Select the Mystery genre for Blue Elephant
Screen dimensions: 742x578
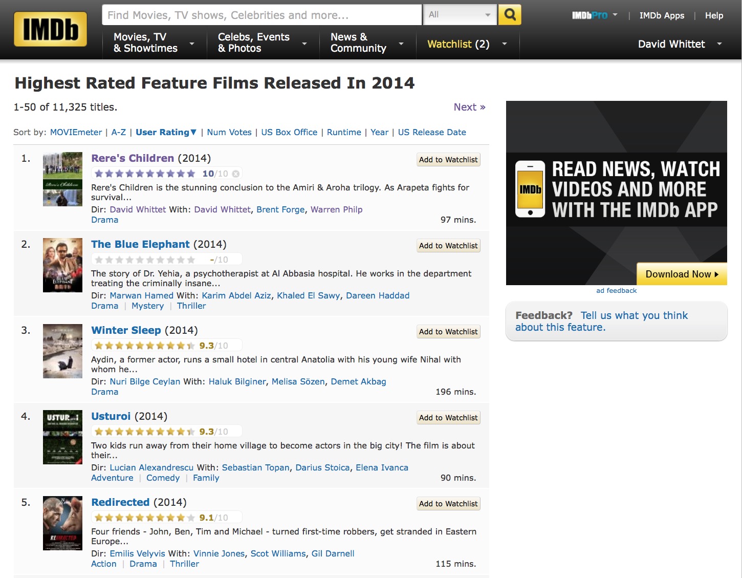click(x=147, y=306)
